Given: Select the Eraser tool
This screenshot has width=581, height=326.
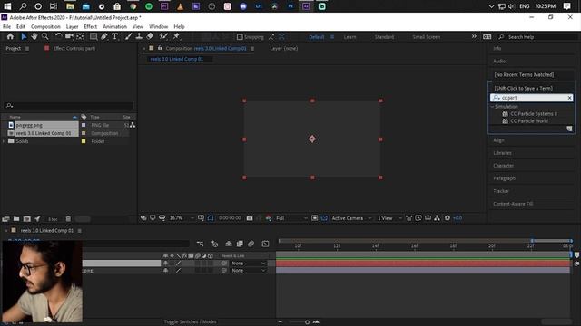Looking at the screenshot, I should 150,36.
